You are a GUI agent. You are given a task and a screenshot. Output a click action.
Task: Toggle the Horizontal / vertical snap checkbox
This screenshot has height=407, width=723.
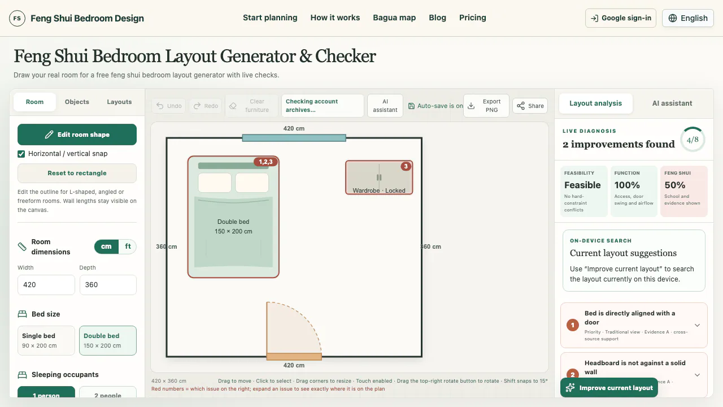click(x=21, y=154)
